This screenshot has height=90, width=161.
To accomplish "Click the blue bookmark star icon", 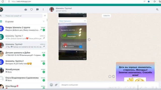I will click(149, 1).
